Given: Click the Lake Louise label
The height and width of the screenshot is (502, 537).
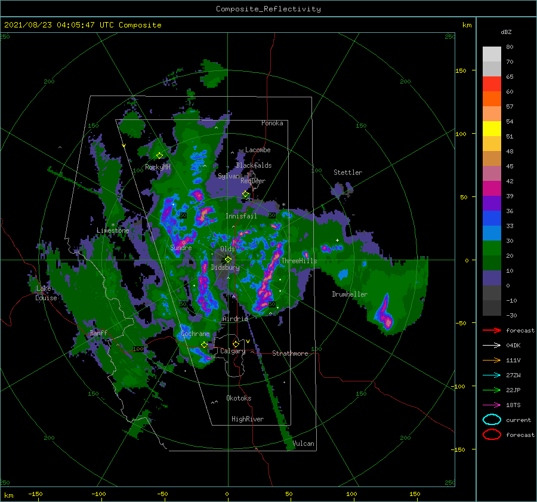Looking at the screenshot, I should click(46, 293).
